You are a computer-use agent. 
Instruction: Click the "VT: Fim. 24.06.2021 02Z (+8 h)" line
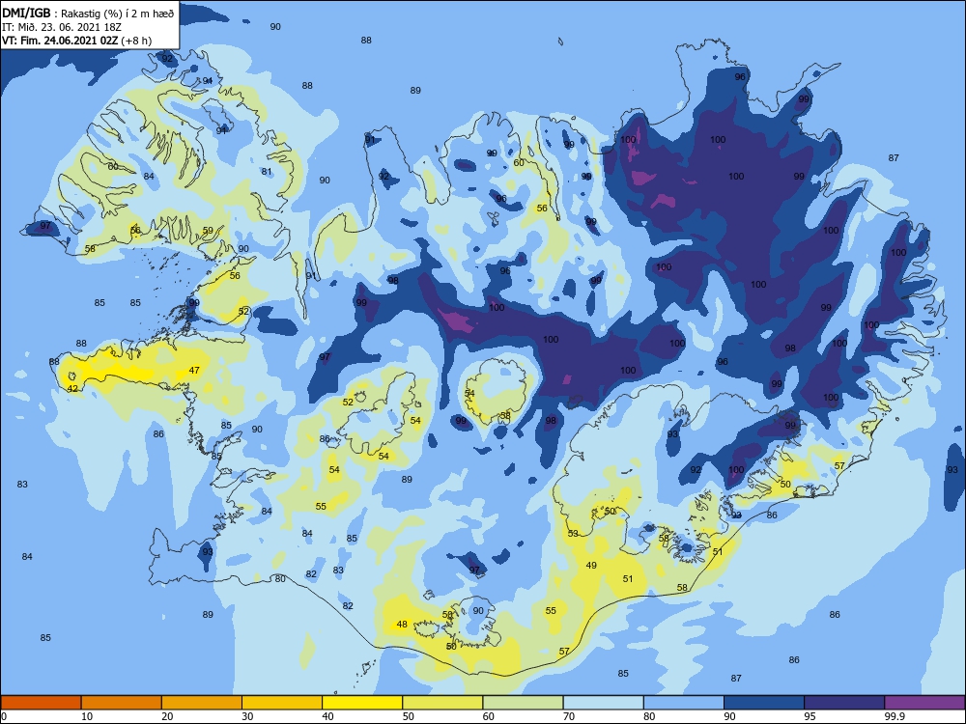tap(76, 41)
